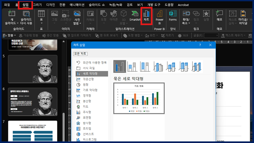Click the clustered column chart preview

tap(139, 98)
